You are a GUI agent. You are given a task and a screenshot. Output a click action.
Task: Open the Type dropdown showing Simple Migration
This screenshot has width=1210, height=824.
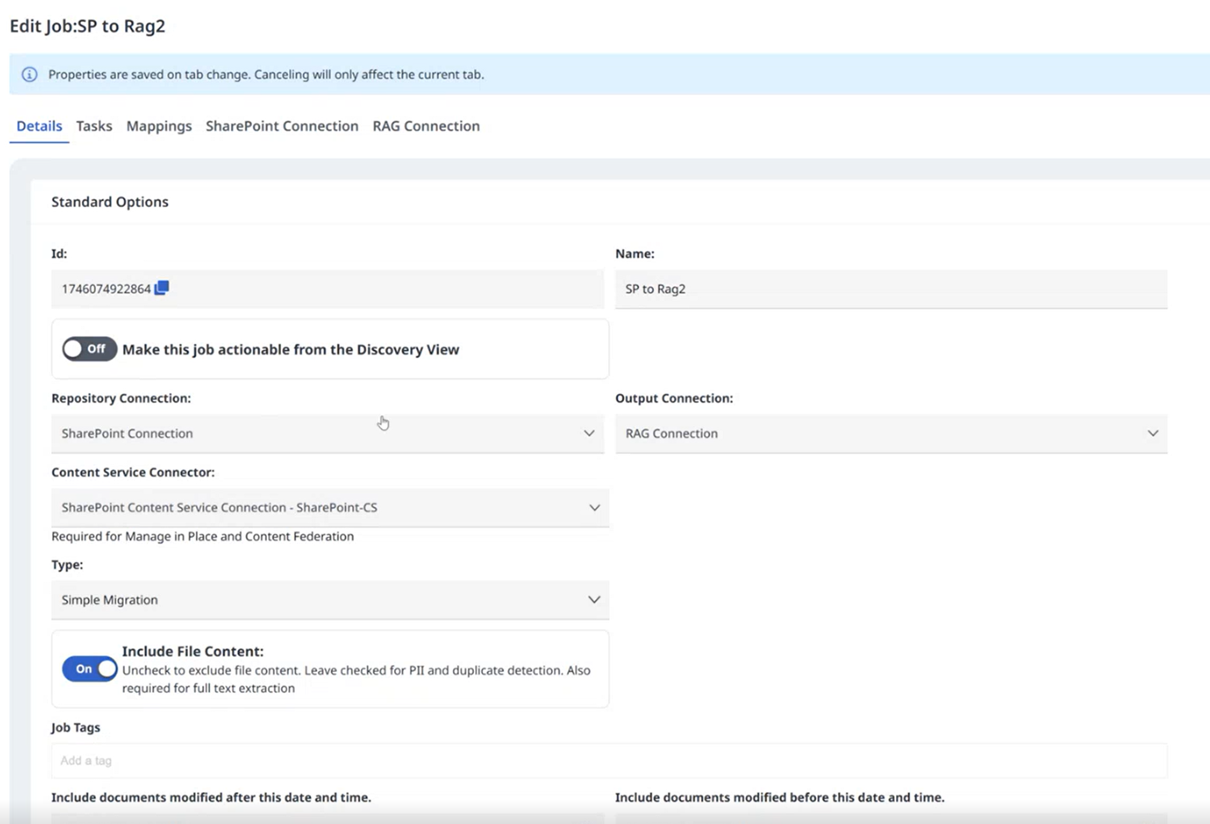[330, 600]
